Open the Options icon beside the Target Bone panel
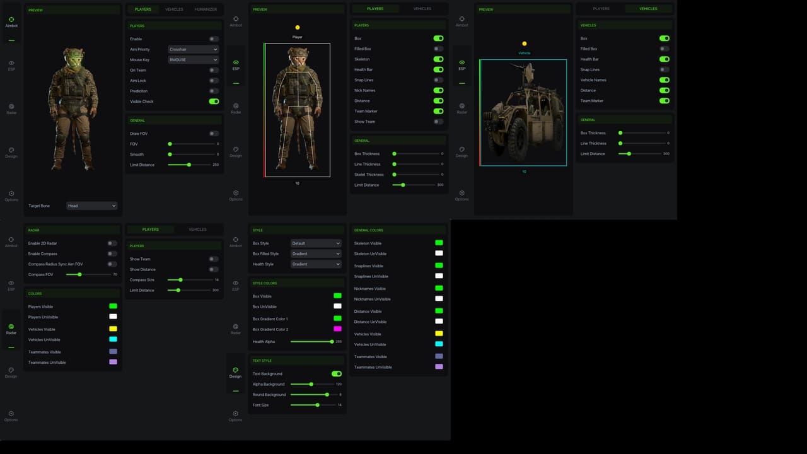The image size is (807, 454). click(x=11, y=194)
